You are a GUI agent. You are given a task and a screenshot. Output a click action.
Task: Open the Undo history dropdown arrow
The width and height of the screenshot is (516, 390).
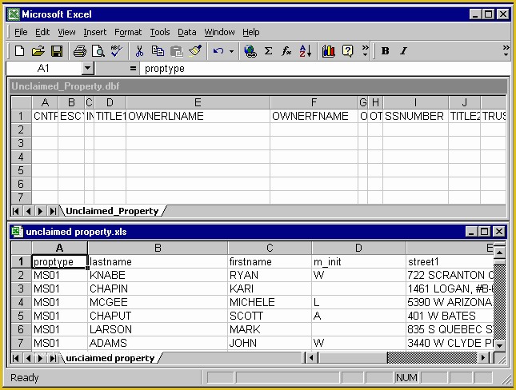tap(232, 51)
